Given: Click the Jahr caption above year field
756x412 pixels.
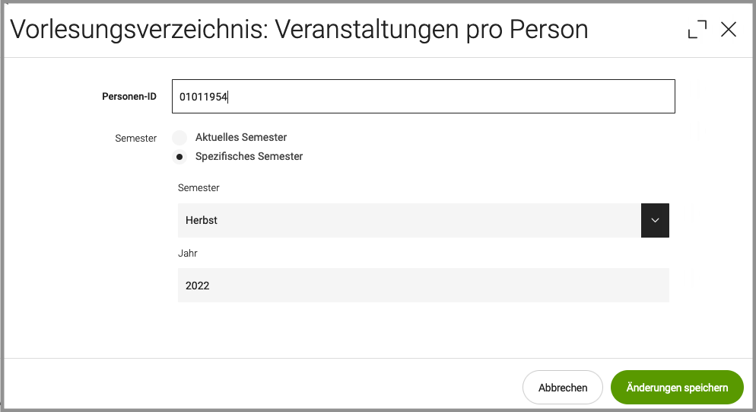Looking at the screenshot, I should [x=188, y=253].
